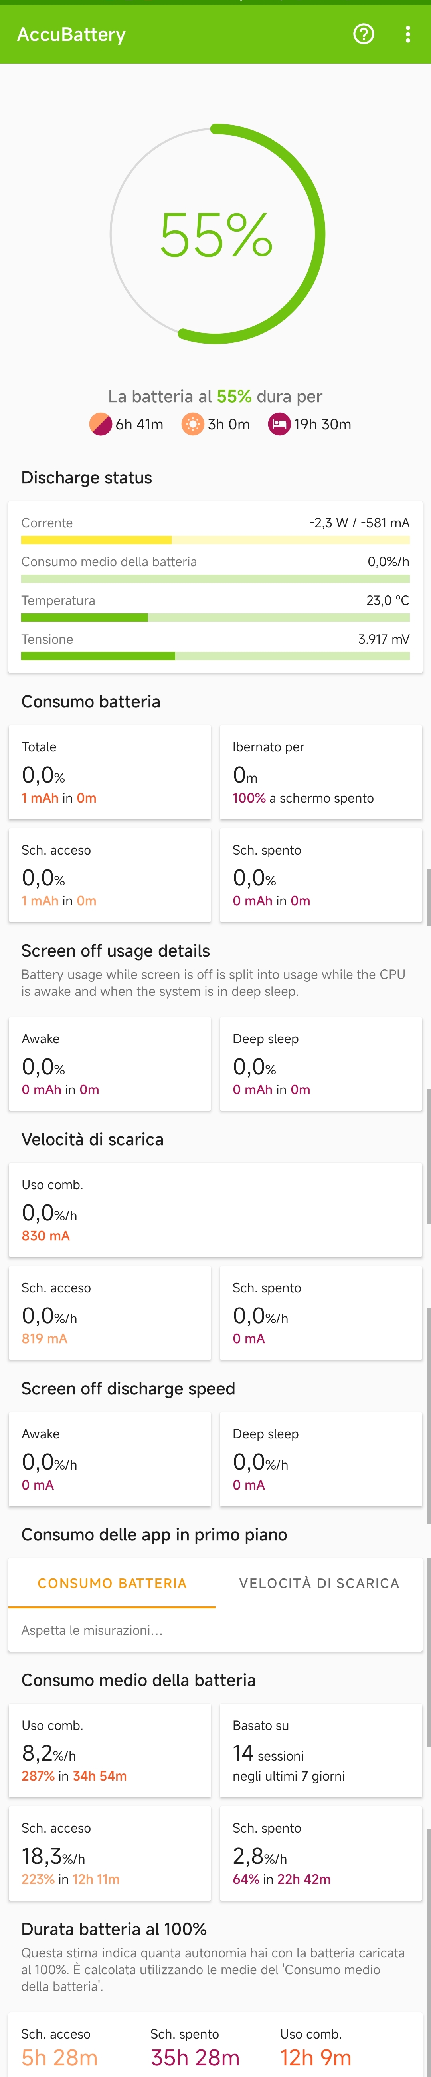This screenshot has width=431, height=2077.
Task: Open the Basato su 14 sessioni card
Action: [321, 1750]
